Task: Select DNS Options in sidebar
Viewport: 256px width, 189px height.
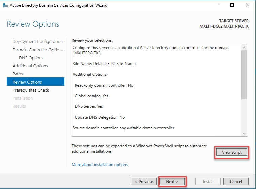Action: [31, 58]
